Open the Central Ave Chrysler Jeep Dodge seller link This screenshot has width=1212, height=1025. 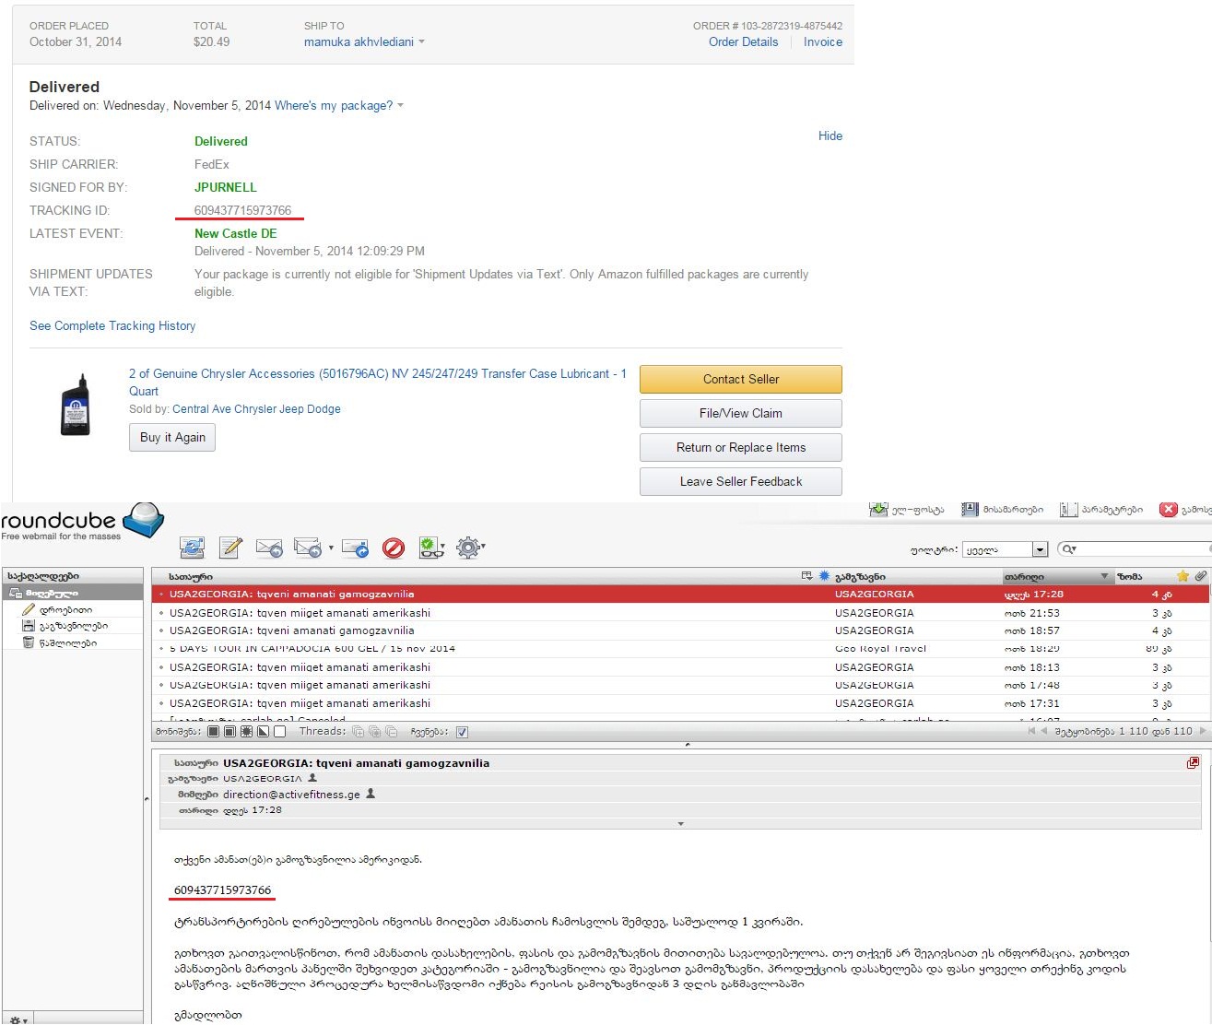click(x=256, y=409)
